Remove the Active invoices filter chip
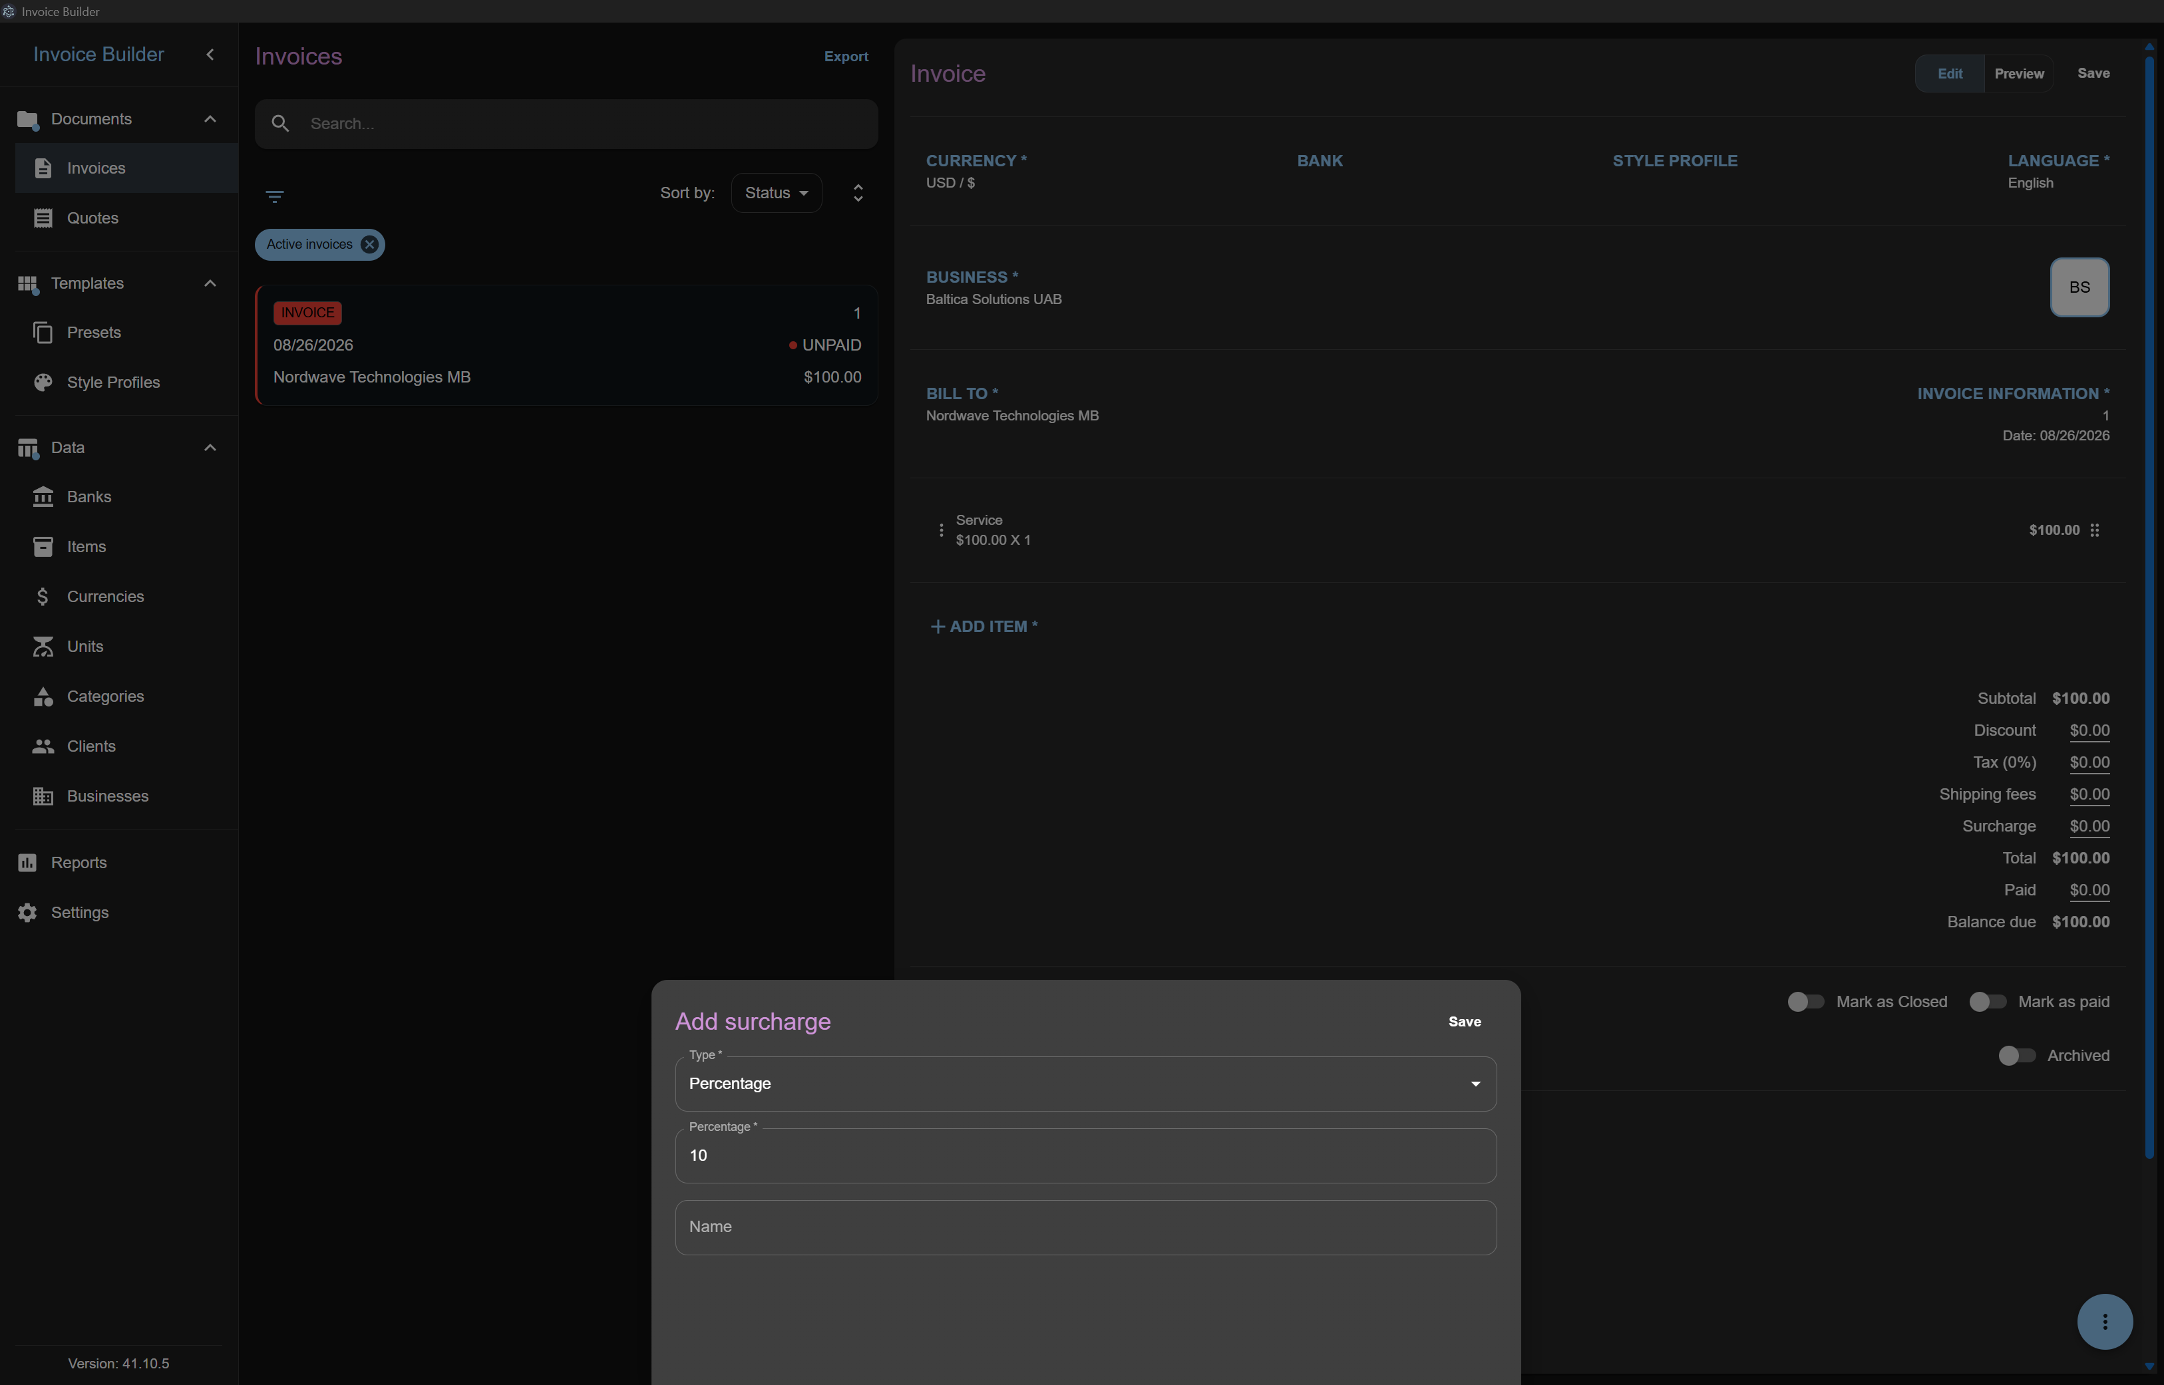This screenshot has width=2164, height=1385. pyautogui.click(x=369, y=245)
